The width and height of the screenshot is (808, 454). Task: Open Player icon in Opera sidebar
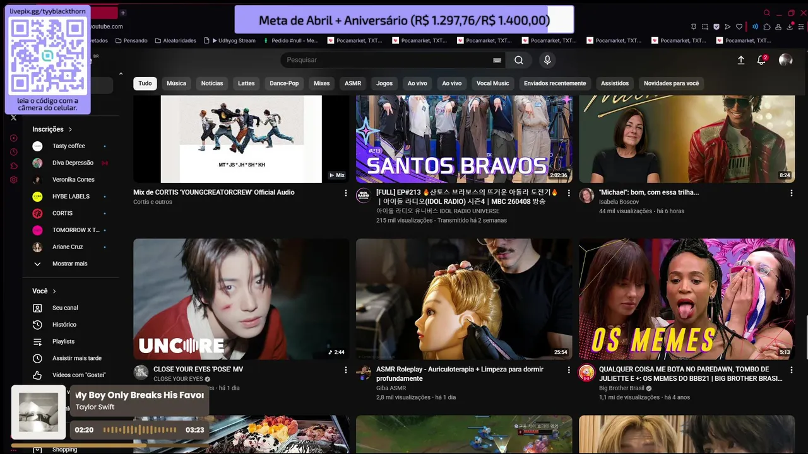coord(13,138)
